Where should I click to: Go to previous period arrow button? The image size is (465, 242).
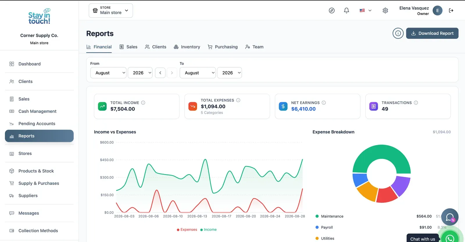coord(160,73)
